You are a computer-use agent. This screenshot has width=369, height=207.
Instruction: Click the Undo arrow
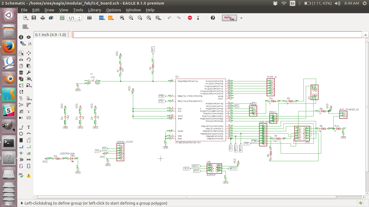[170, 18]
